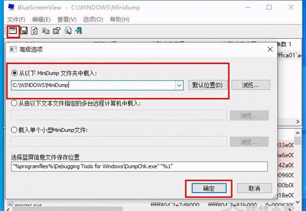This screenshot has height=211, width=306.
Task: Open the 查看(V) menu
Action: pos(67,19)
